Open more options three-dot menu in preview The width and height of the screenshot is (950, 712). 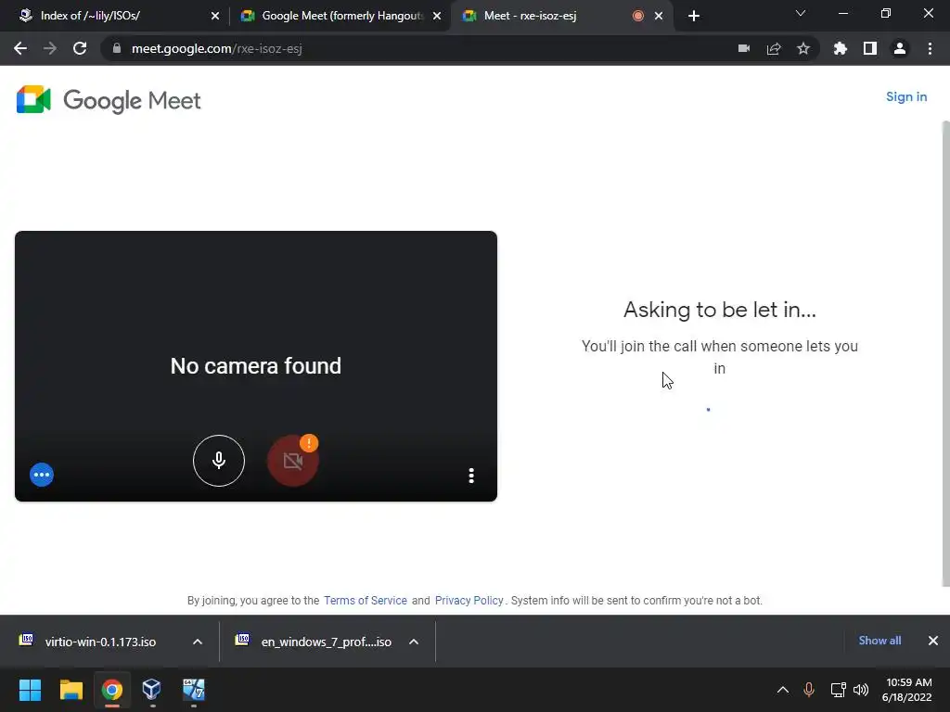click(471, 476)
